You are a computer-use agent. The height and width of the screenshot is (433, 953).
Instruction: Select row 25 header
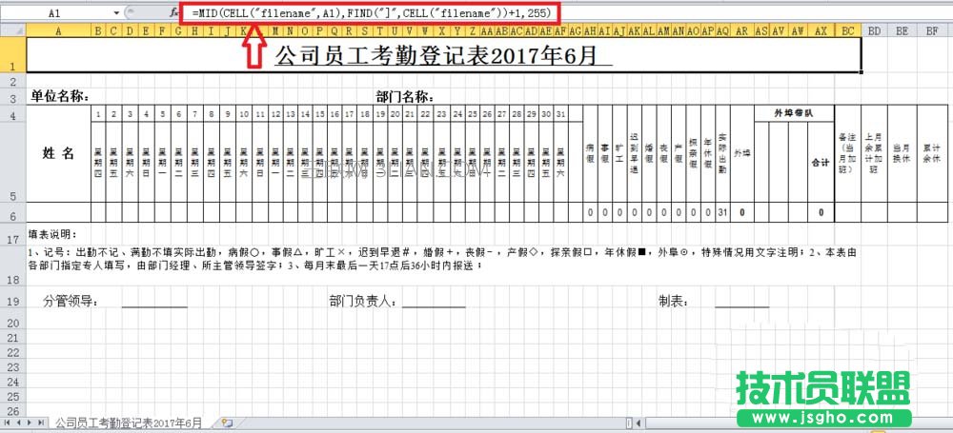12,397
